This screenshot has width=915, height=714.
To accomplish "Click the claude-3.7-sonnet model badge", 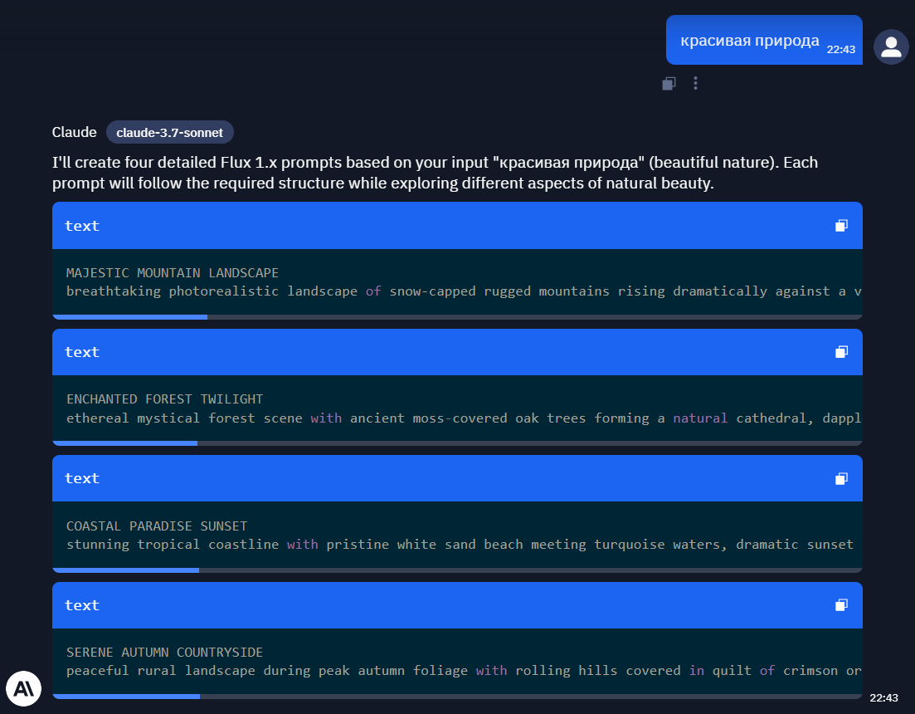I will click(169, 133).
